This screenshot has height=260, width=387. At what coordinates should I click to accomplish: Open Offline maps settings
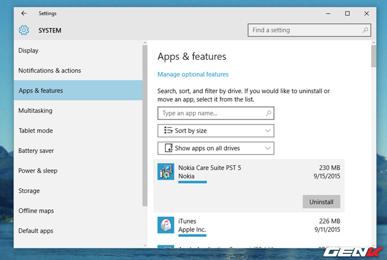pos(78,210)
